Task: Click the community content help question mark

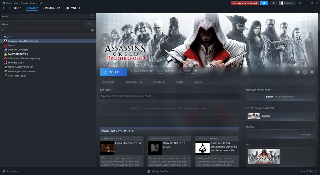Action: [x=132, y=131]
